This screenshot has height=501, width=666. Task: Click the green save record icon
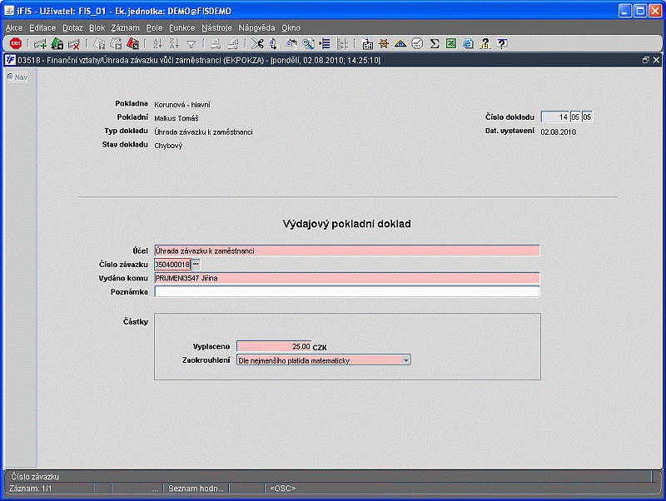[x=57, y=43]
